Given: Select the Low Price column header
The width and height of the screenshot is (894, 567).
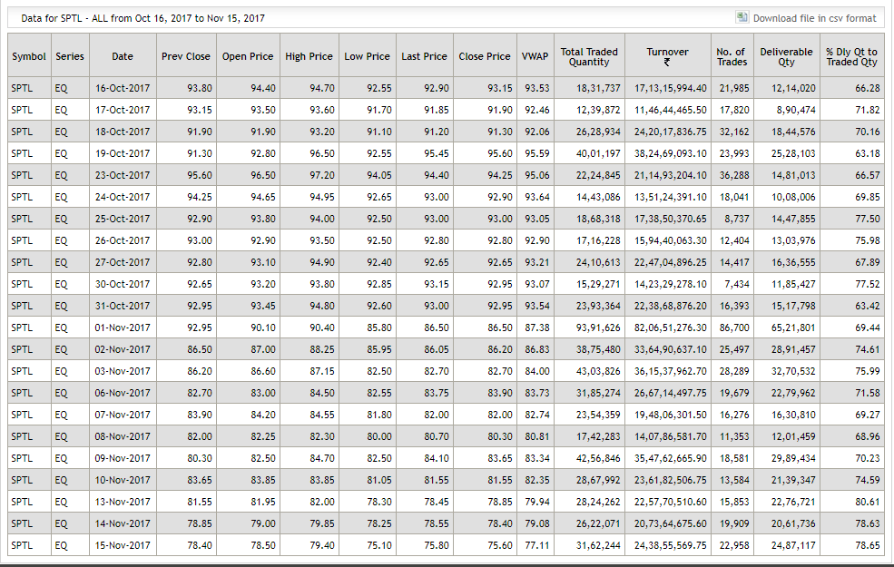Looking at the screenshot, I should click(367, 56).
